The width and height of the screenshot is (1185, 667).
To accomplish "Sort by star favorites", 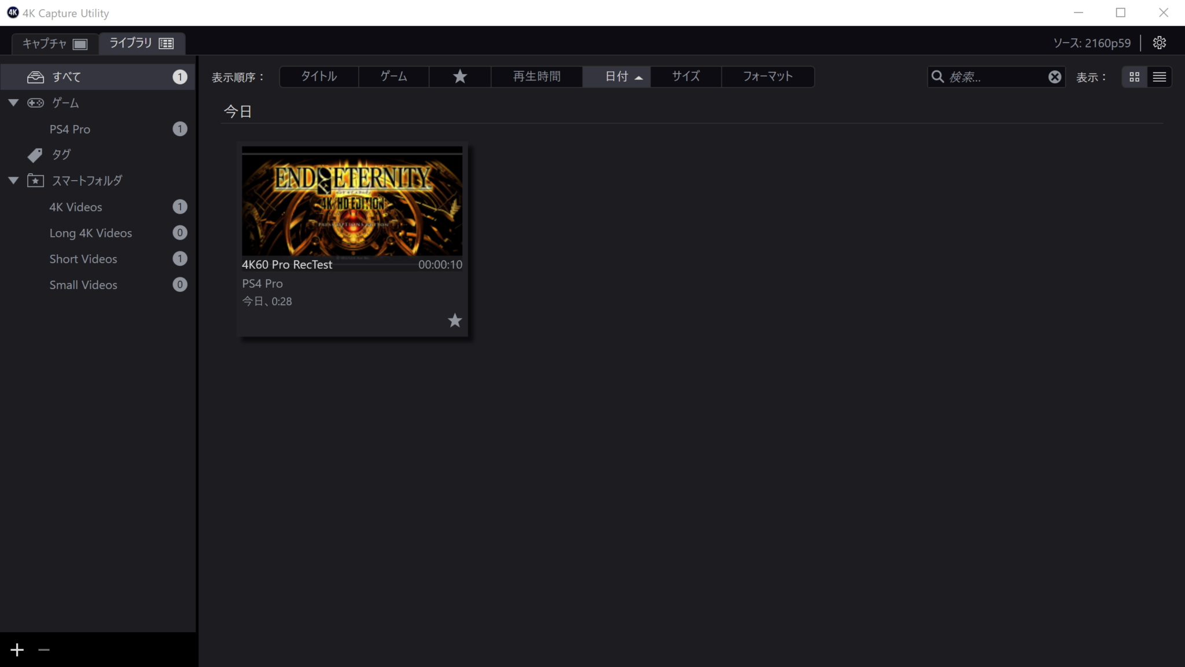I will 459,76.
